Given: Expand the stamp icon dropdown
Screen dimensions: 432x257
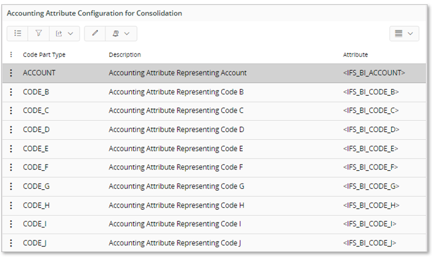Looking at the screenshot, I should point(121,33).
